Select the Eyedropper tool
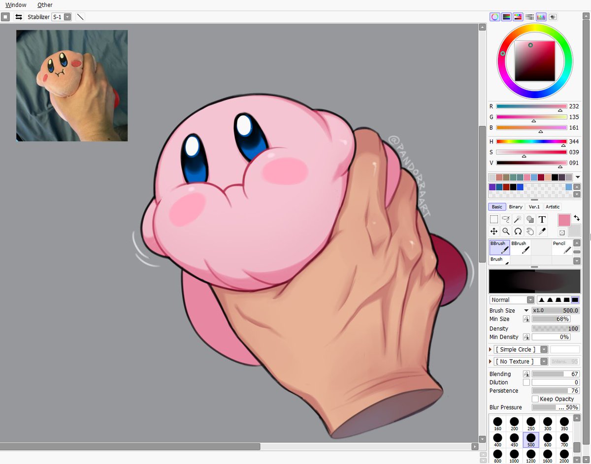591x464 pixels. (542, 231)
